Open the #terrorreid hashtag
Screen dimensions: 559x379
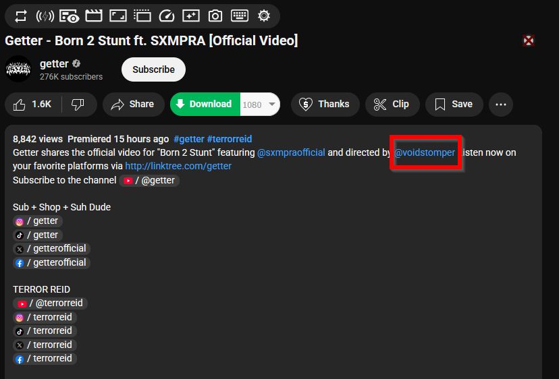coord(230,139)
